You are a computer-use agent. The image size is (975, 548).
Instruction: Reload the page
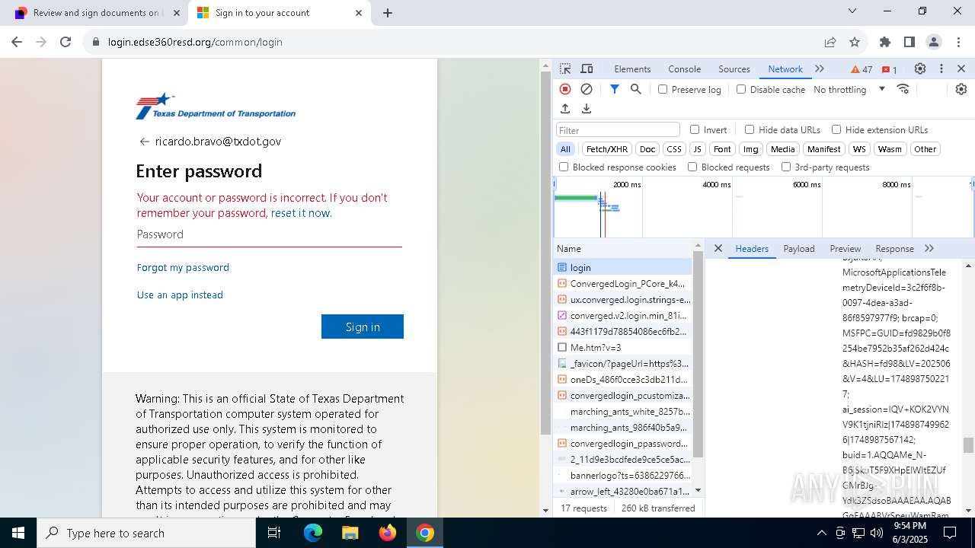[66, 42]
